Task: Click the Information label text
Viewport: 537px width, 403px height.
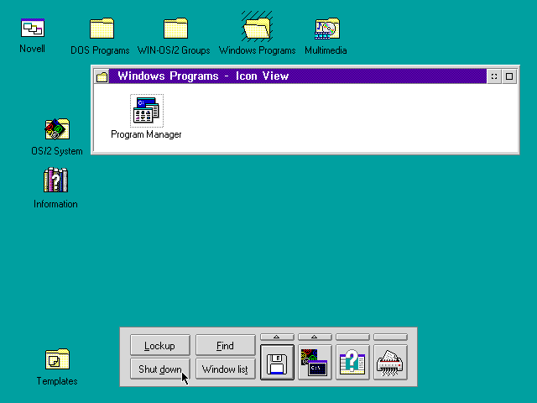Action: tap(55, 204)
